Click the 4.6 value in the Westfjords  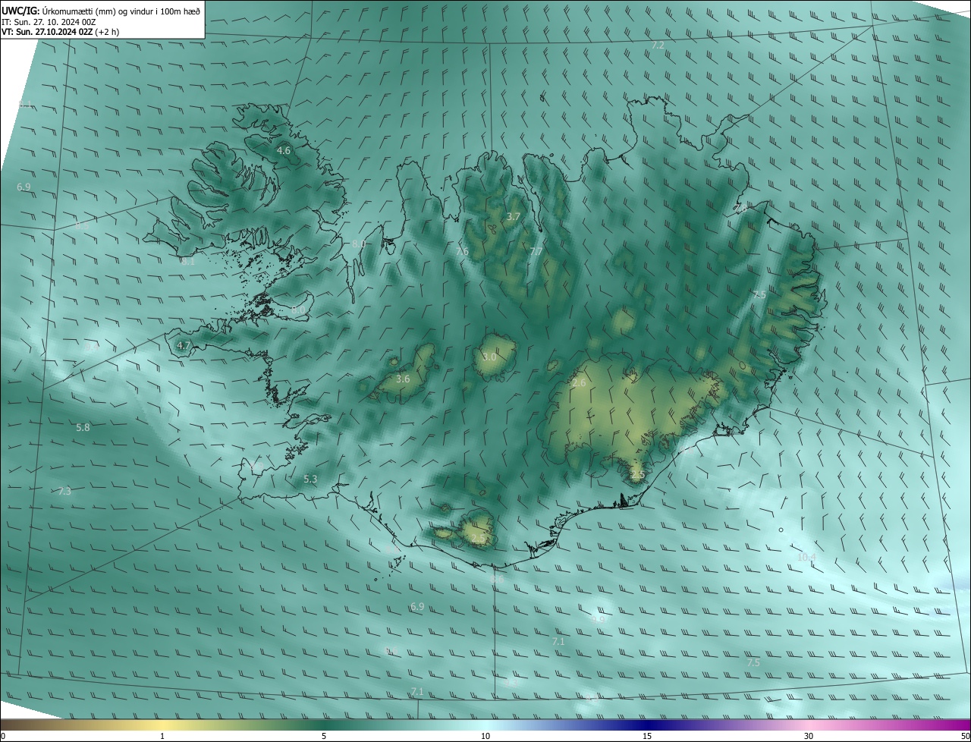(284, 151)
